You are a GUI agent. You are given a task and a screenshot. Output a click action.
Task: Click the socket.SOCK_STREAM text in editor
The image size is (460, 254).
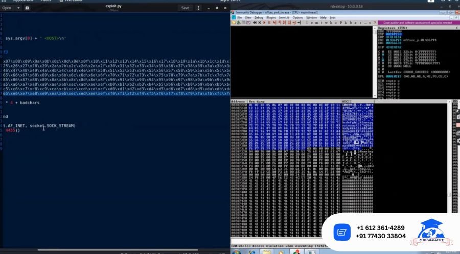point(53,125)
